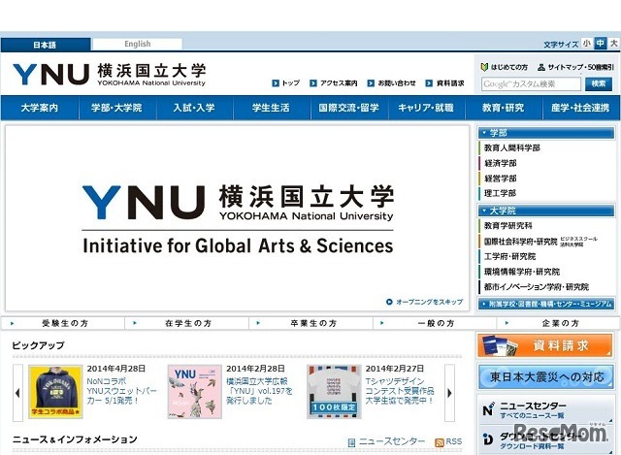
Task: Click the orange RSS feed icon
Action: [440, 442]
